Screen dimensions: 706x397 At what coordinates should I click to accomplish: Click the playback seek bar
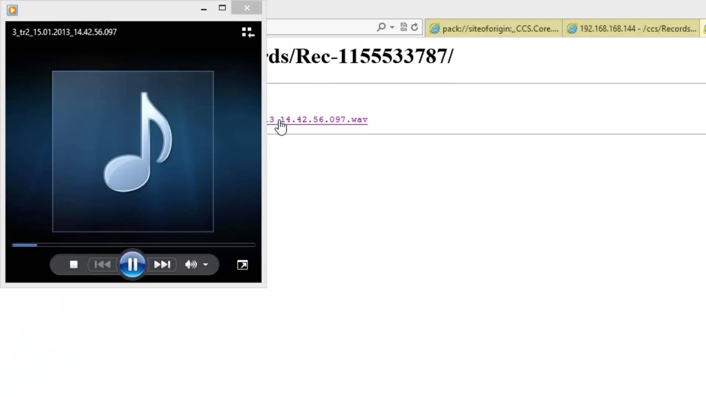click(133, 245)
